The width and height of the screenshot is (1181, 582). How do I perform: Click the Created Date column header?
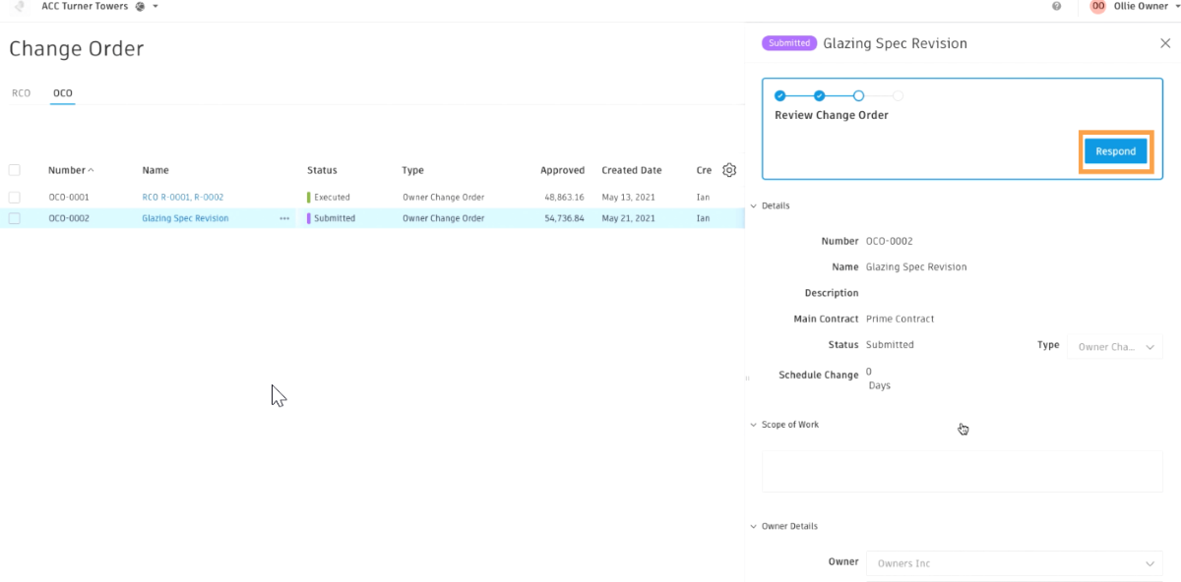coord(632,170)
